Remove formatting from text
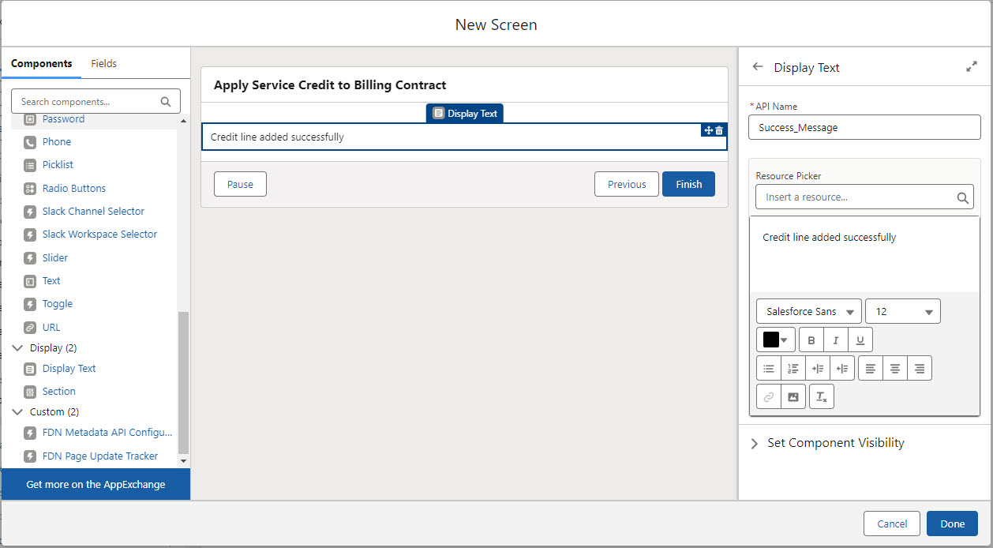This screenshot has width=993, height=548. coord(822,397)
